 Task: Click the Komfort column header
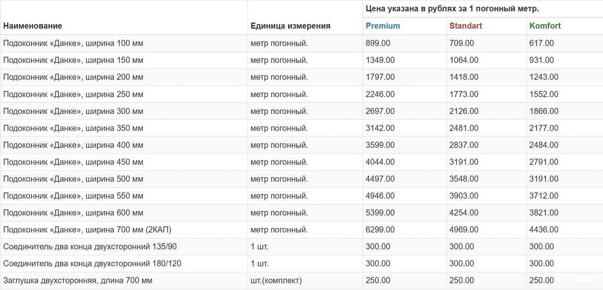tap(545, 26)
